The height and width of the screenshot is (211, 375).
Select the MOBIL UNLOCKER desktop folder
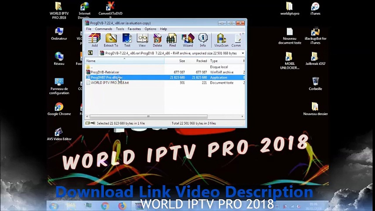tap(290, 61)
